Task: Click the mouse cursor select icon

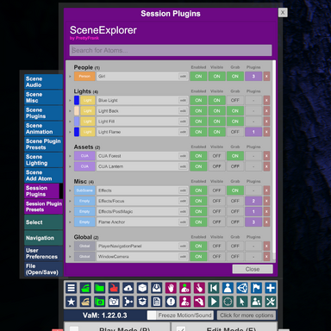Action: click(242, 302)
